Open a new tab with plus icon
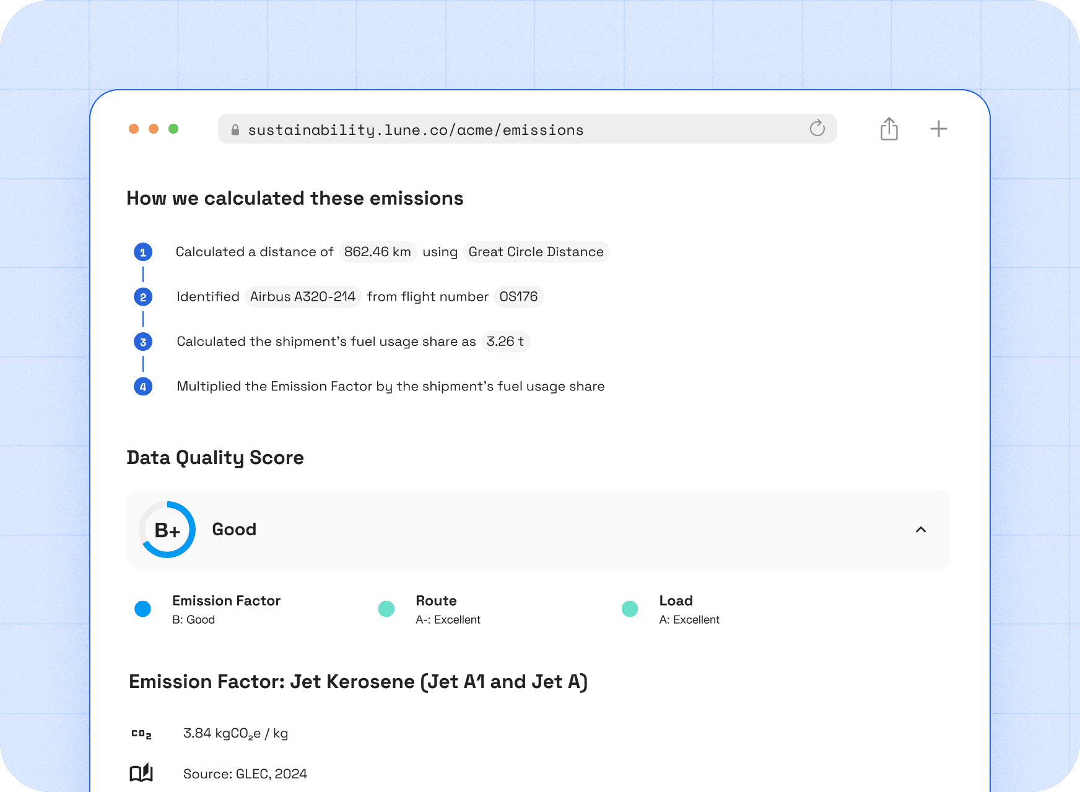The image size is (1080, 792). point(938,129)
